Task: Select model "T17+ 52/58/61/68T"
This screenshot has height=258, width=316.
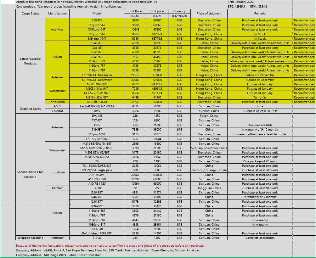Action: pyautogui.click(x=97, y=139)
